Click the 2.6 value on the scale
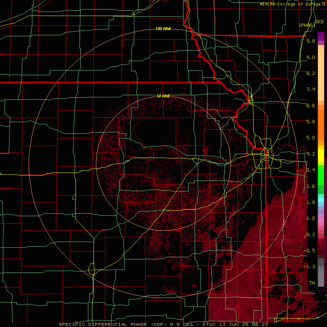The image size is (327, 327). click(x=311, y=186)
